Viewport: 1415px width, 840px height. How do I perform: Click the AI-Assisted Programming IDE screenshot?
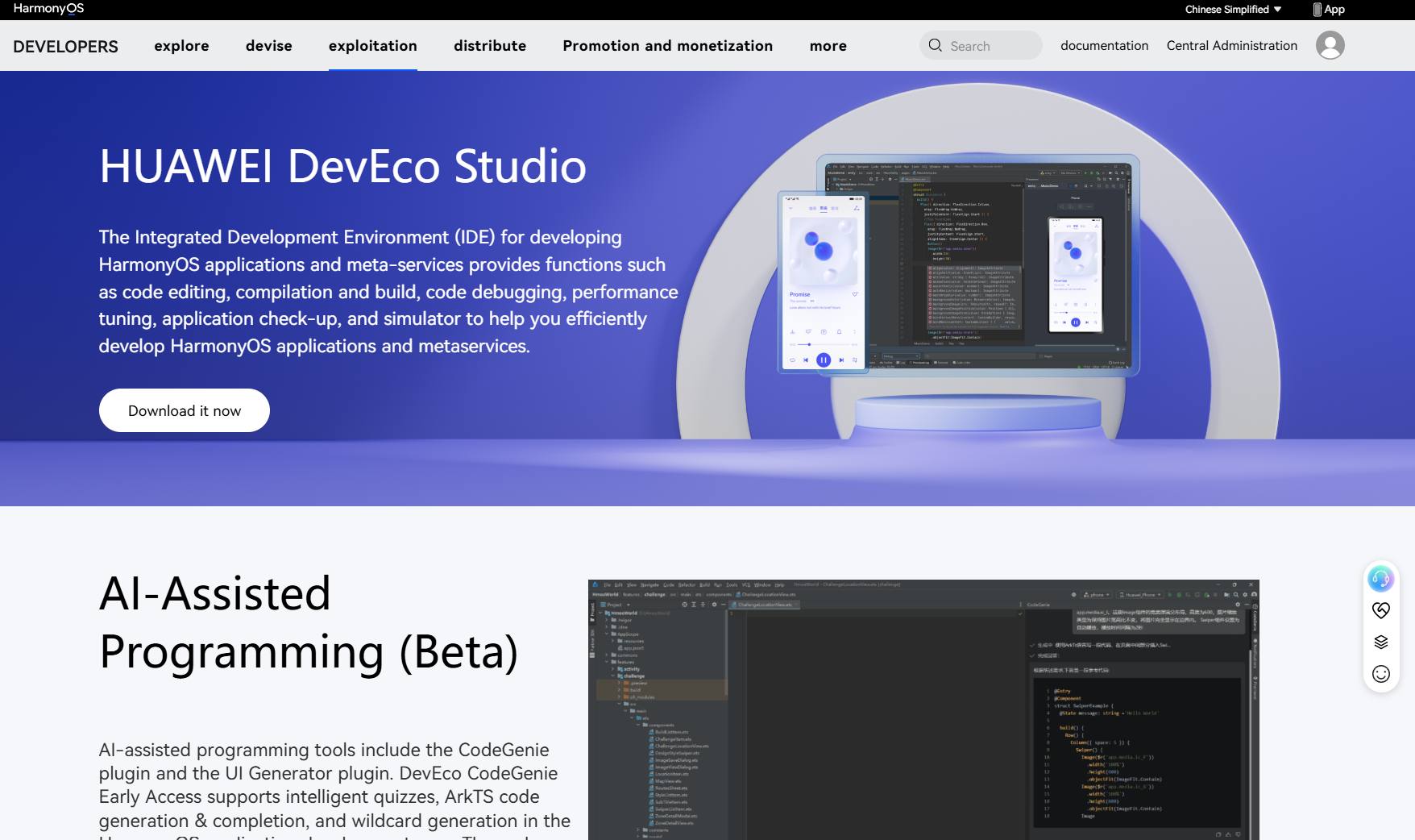[923, 709]
